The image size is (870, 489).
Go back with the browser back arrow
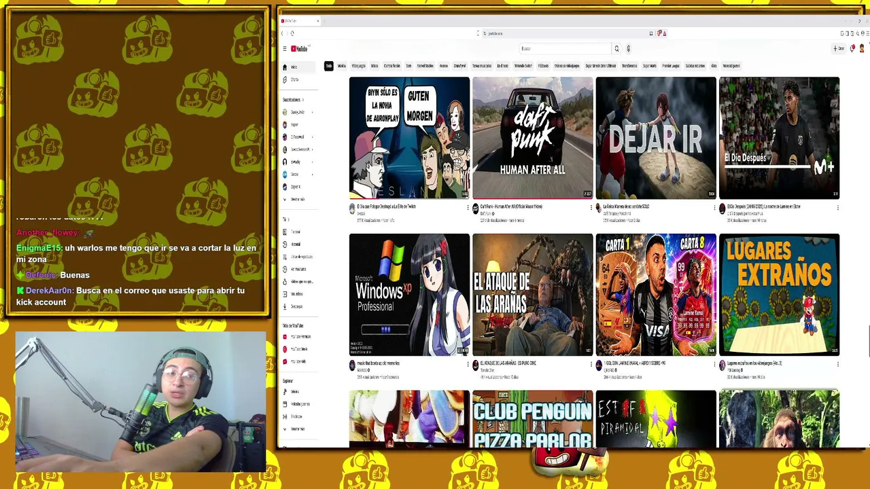pos(283,33)
